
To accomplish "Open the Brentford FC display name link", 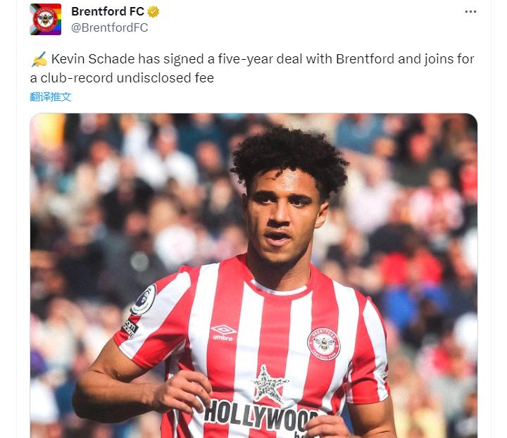I will point(108,12).
